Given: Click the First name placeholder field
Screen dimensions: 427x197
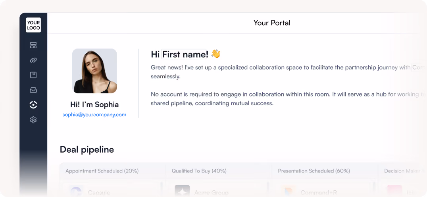Looking at the screenshot, I should 184,54.
